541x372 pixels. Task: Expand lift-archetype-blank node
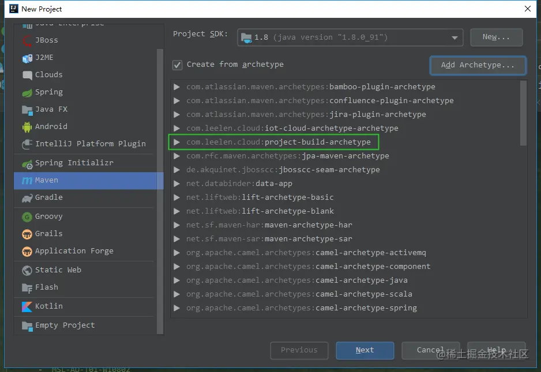pyautogui.click(x=176, y=211)
